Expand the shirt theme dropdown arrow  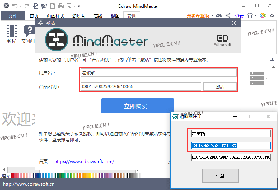[x=256, y=16]
